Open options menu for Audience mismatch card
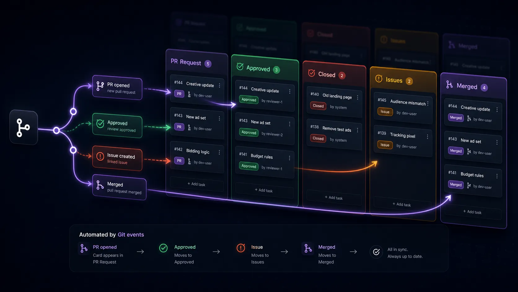The image size is (518, 292). 428,104
